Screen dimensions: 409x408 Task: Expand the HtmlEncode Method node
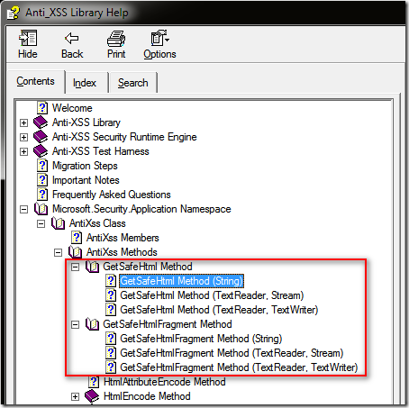[75, 396]
